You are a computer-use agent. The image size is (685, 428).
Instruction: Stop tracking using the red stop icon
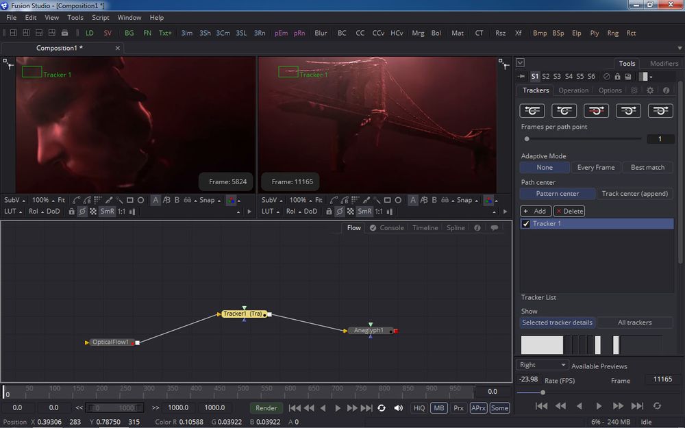pos(596,110)
